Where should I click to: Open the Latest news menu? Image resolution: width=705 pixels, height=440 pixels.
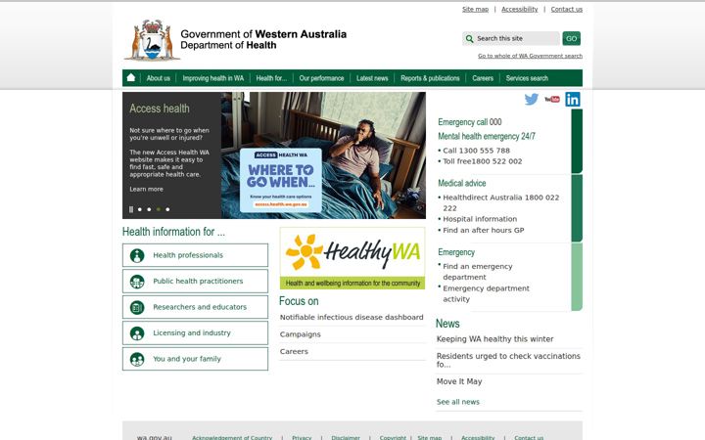pos(372,78)
